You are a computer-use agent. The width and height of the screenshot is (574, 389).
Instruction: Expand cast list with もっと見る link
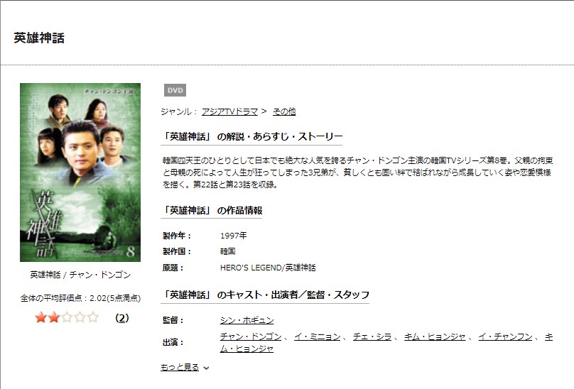pyautogui.click(x=180, y=367)
